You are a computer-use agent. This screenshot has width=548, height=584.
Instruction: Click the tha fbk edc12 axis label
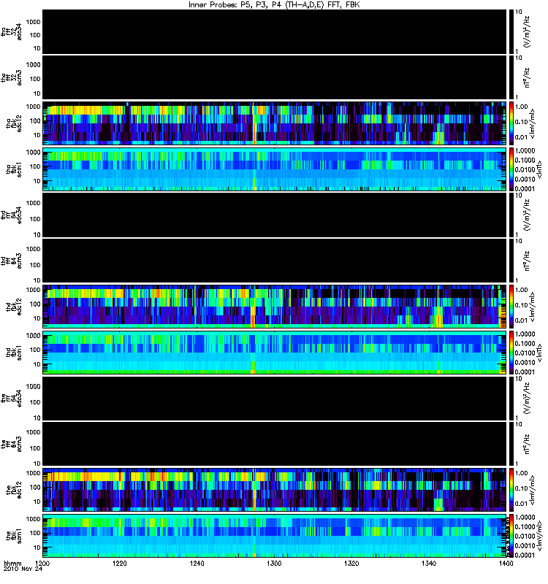click(14, 123)
